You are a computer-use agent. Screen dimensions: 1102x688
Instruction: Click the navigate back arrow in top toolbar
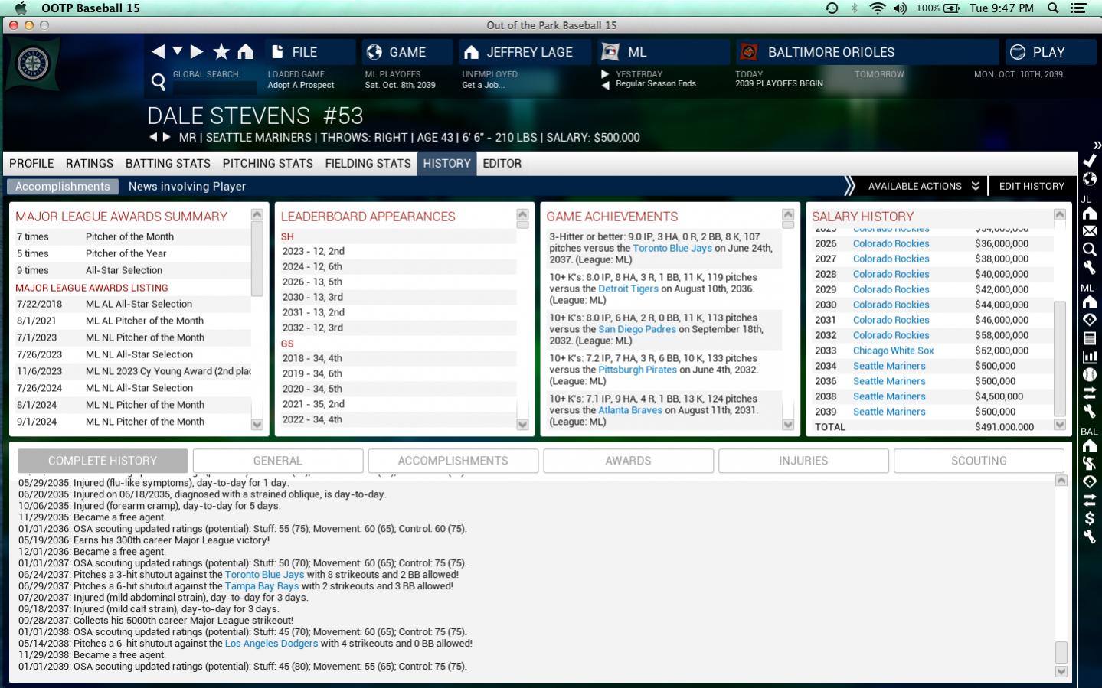click(158, 52)
